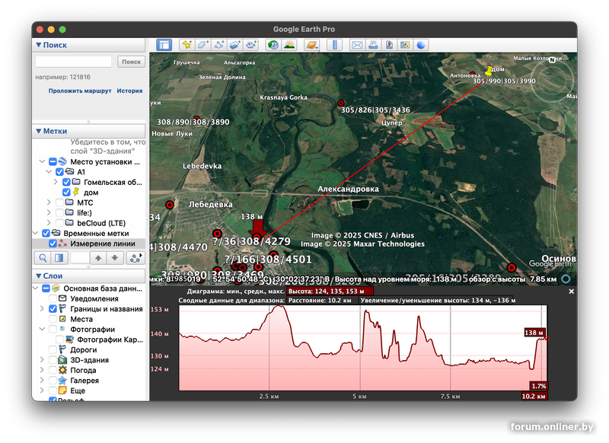The width and height of the screenshot is (609, 443).
Task: Check the MTC folder checkbox
Action: 59,202
